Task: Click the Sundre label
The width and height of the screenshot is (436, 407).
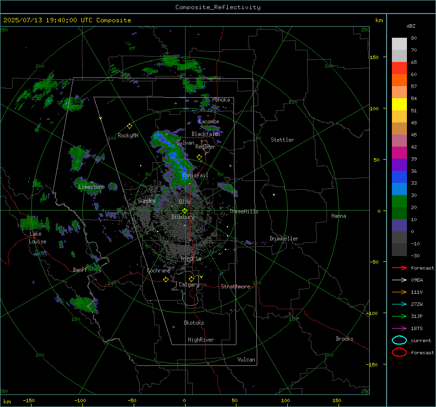Action: [147, 201]
